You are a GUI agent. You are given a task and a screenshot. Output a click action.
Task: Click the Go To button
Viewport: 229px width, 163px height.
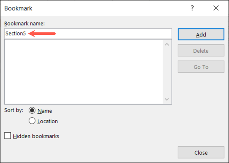tap(201, 67)
